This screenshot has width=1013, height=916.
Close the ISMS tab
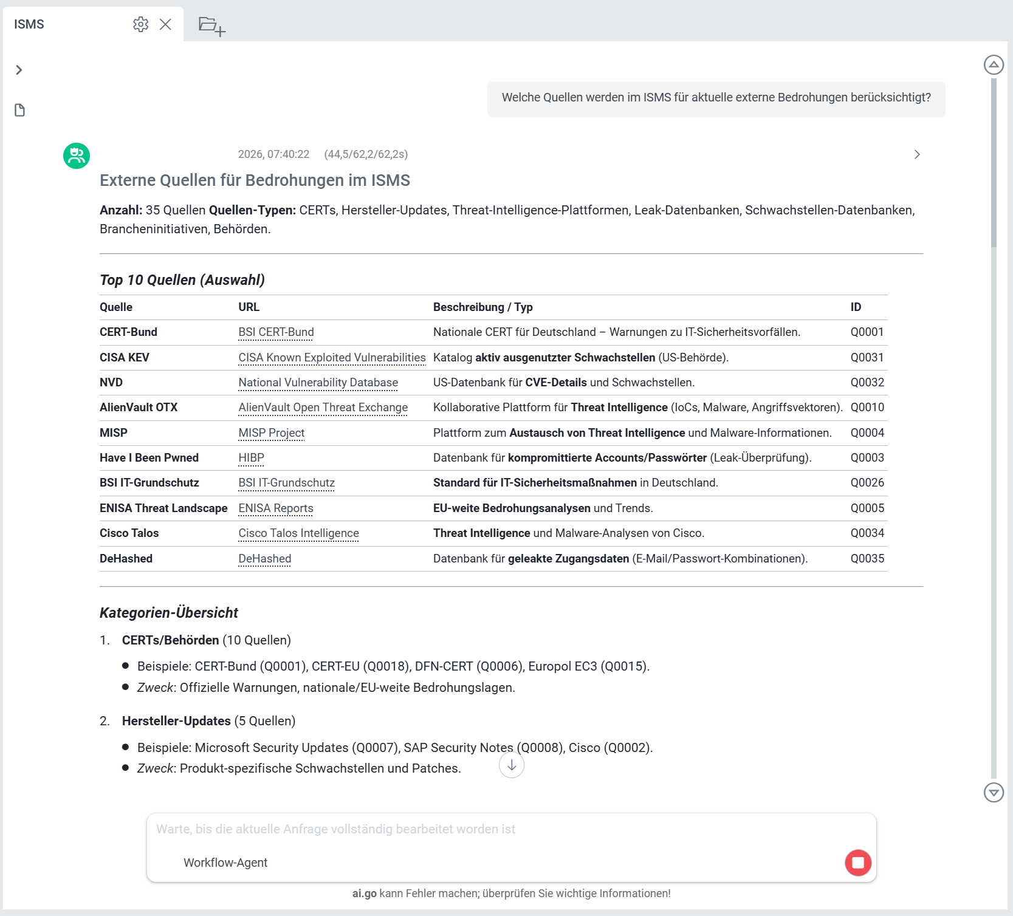[x=166, y=24]
